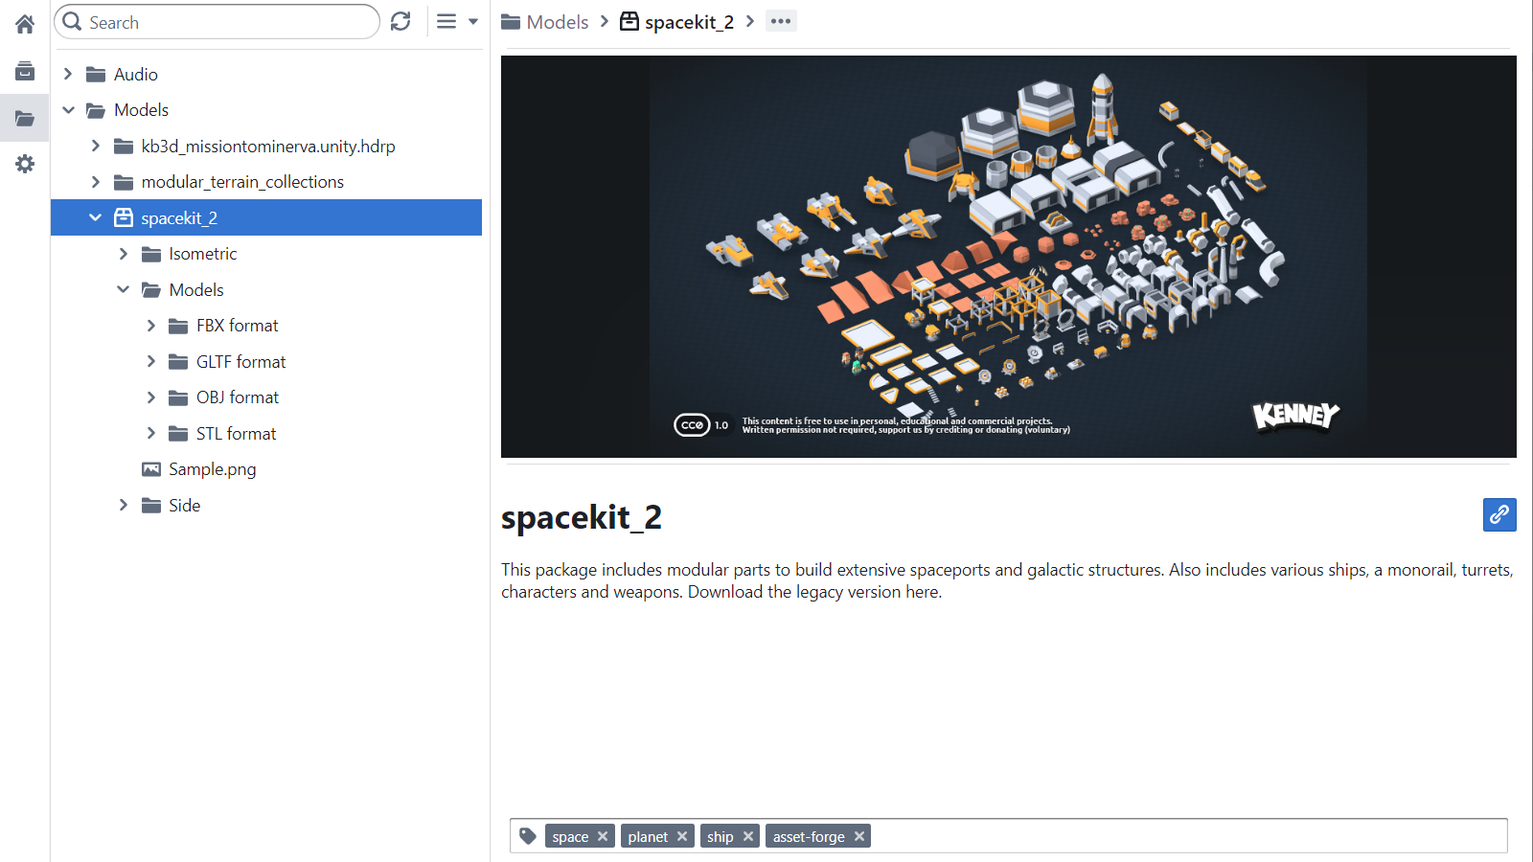
Task: Click the asset-forge tag label
Action: pyautogui.click(x=809, y=837)
